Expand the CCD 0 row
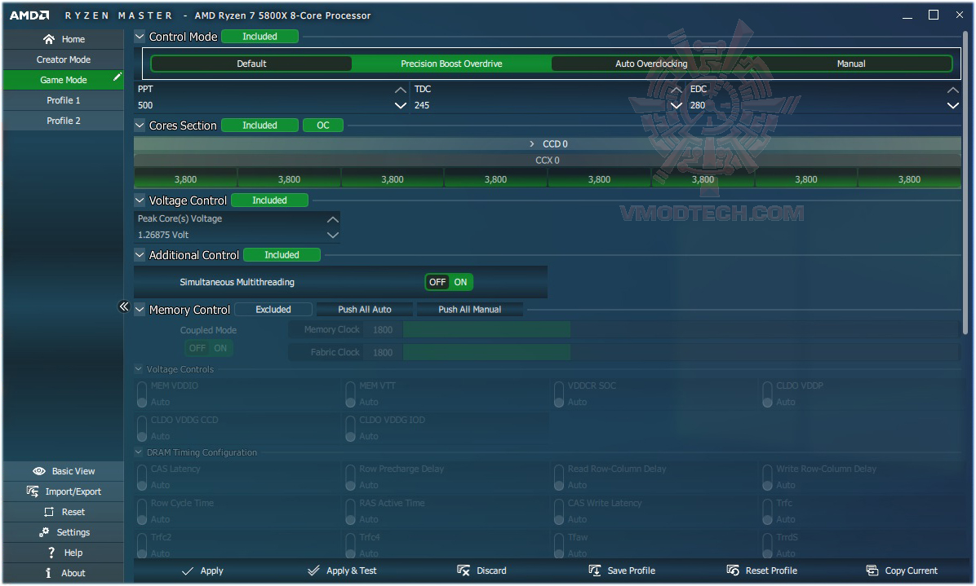The height and width of the screenshot is (586, 976). 548,143
